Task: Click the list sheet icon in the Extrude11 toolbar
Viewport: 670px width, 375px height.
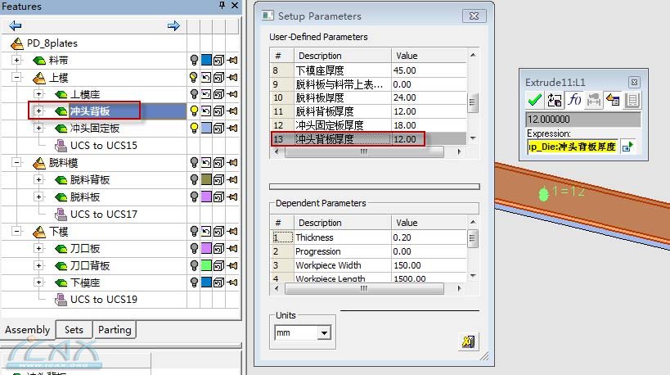Action: (632, 100)
